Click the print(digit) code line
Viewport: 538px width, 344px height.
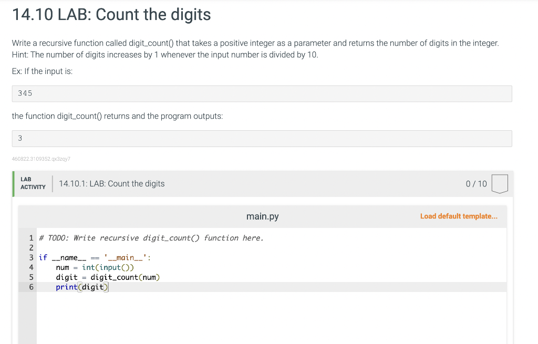click(82, 287)
